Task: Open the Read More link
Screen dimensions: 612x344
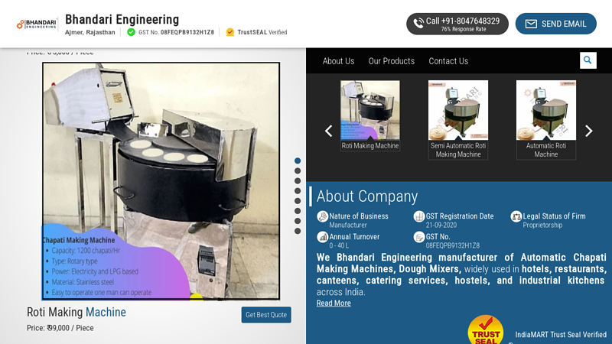Action: pos(334,303)
